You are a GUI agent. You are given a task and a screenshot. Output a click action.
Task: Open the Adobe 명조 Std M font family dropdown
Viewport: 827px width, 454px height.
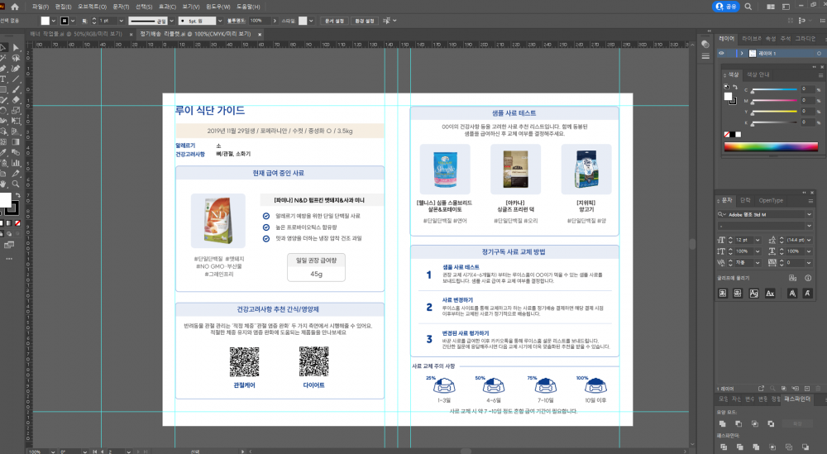[809, 214]
